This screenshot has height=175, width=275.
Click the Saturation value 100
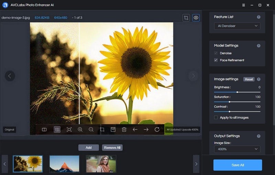(257, 97)
